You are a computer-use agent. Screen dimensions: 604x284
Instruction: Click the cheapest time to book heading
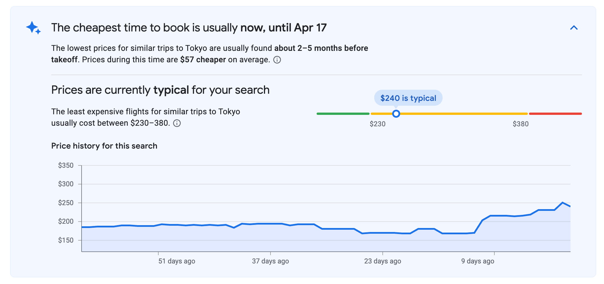click(189, 28)
